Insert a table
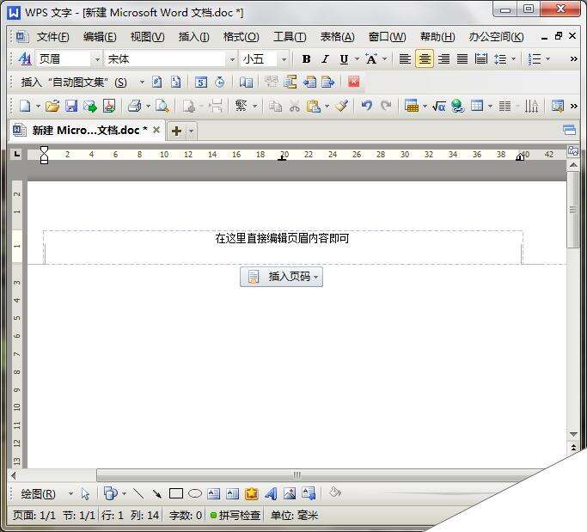The height and width of the screenshot is (532, 587). click(x=477, y=107)
